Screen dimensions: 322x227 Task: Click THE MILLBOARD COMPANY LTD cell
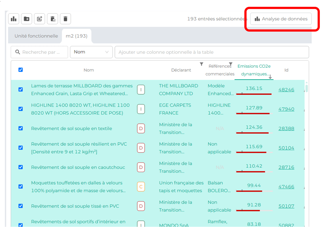179,90
